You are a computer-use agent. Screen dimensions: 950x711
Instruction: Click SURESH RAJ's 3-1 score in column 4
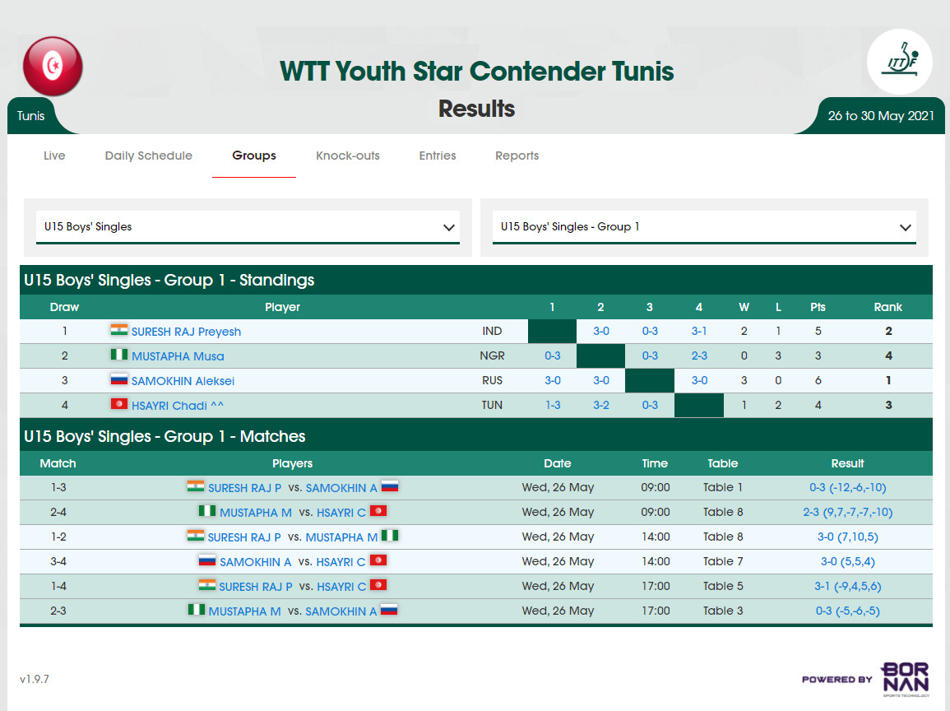(x=699, y=331)
